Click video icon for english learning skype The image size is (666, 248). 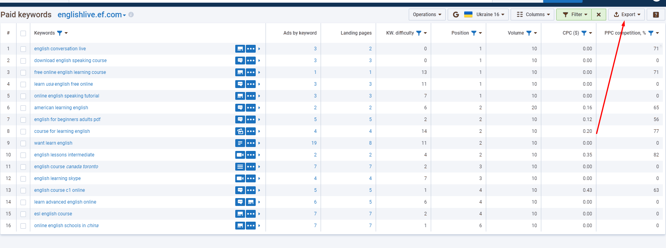click(240, 178)
